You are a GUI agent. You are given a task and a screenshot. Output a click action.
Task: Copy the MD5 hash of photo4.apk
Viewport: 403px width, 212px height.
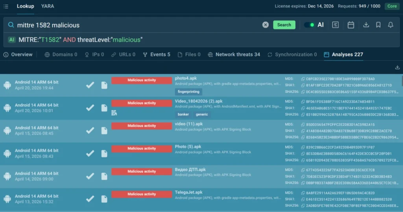pos(303,79)
